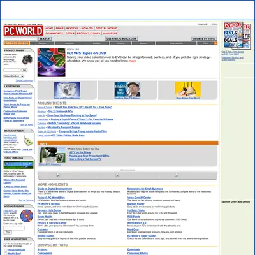Check the Weekly Brief newsletter checkbox
This screenshot has width=255, height=255.
[6, 254]
